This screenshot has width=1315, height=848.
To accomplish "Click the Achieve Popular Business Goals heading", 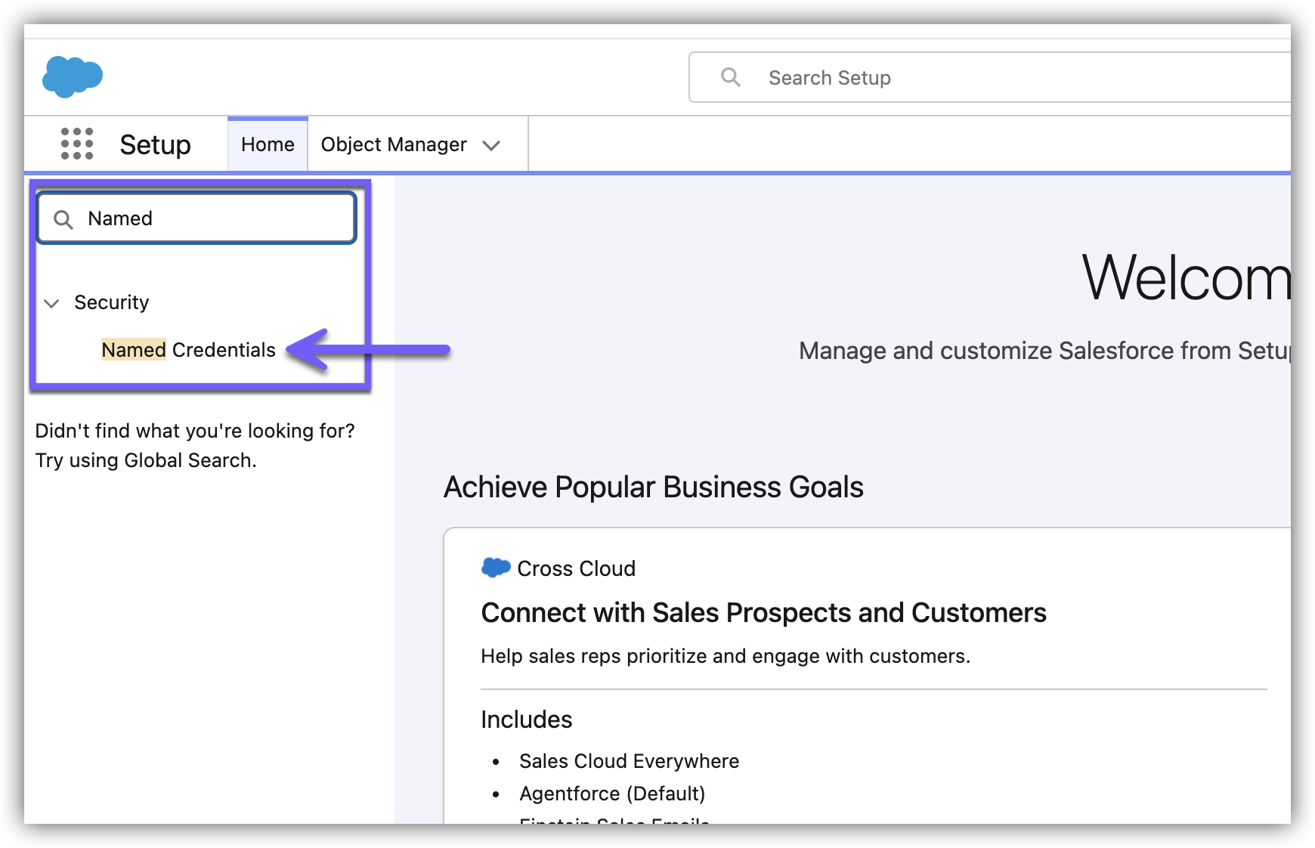I will 653,487.
